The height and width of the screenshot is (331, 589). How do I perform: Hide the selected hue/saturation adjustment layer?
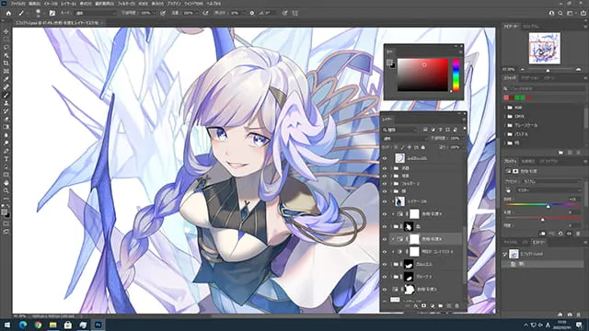click(385, 239)
